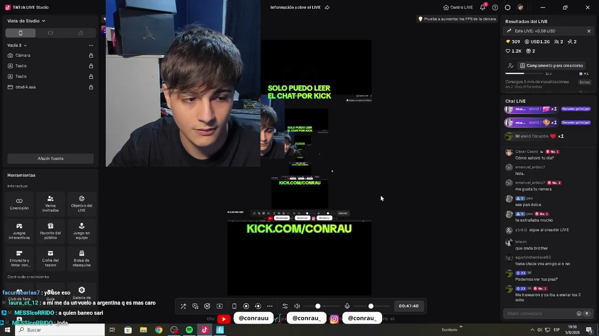Click the Windows taskbar search box
The image size is (599, 336).
click(x=60, y=330)
